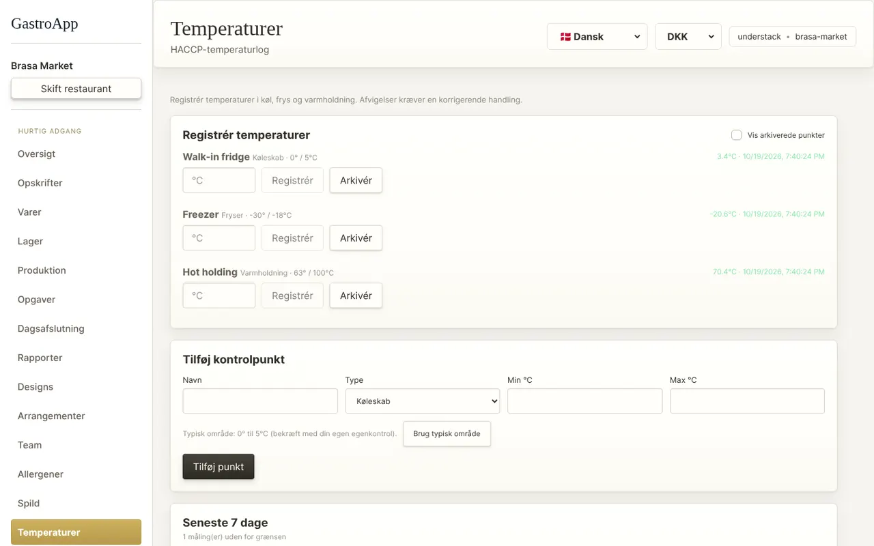Open Opgaver in the sidebar

(x=76, y=300)
